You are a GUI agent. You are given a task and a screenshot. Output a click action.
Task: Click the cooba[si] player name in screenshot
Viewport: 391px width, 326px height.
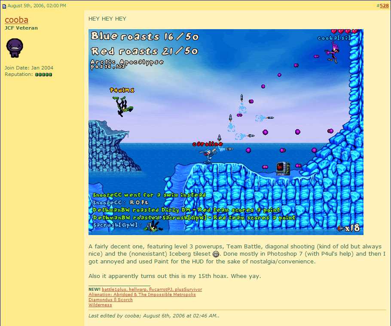[x=334, y=38]
